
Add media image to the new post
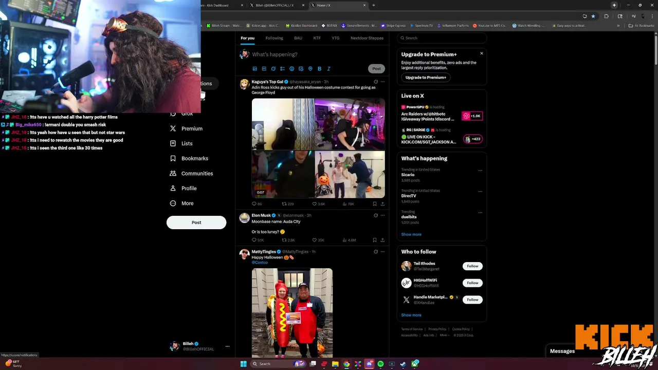(x=254, y=69)
